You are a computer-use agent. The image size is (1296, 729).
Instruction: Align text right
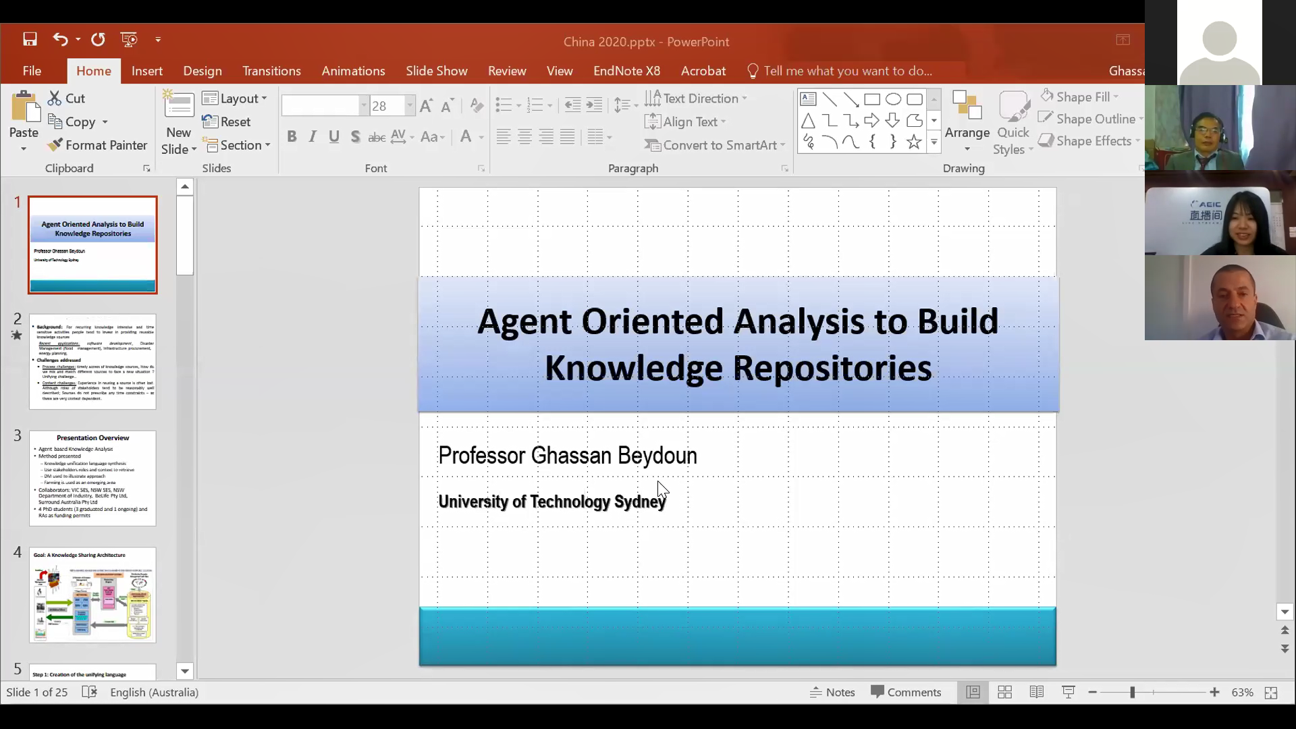(x=546, y=137)
